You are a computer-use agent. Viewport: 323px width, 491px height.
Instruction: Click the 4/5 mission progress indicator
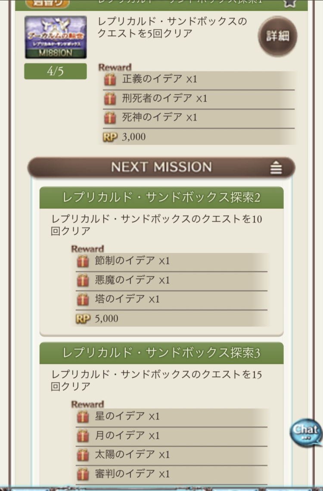55,71
